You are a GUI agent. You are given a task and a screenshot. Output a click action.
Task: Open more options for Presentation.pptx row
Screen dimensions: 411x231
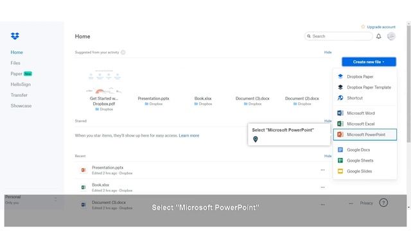(x=322, y=170)
